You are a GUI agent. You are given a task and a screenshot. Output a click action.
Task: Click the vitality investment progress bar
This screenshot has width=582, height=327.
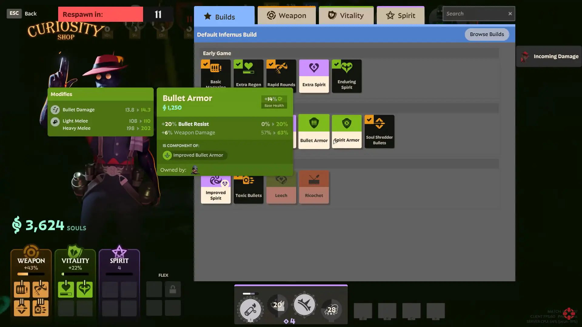click(x=75, y=274)
